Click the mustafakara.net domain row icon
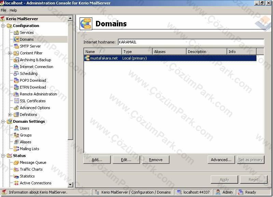Screen dimensions: 273x197 (x=87, y=58)
